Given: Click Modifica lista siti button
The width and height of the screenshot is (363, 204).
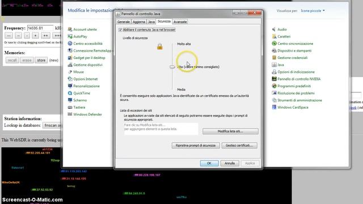Looking at the screenshot, I should click(230, 131).
